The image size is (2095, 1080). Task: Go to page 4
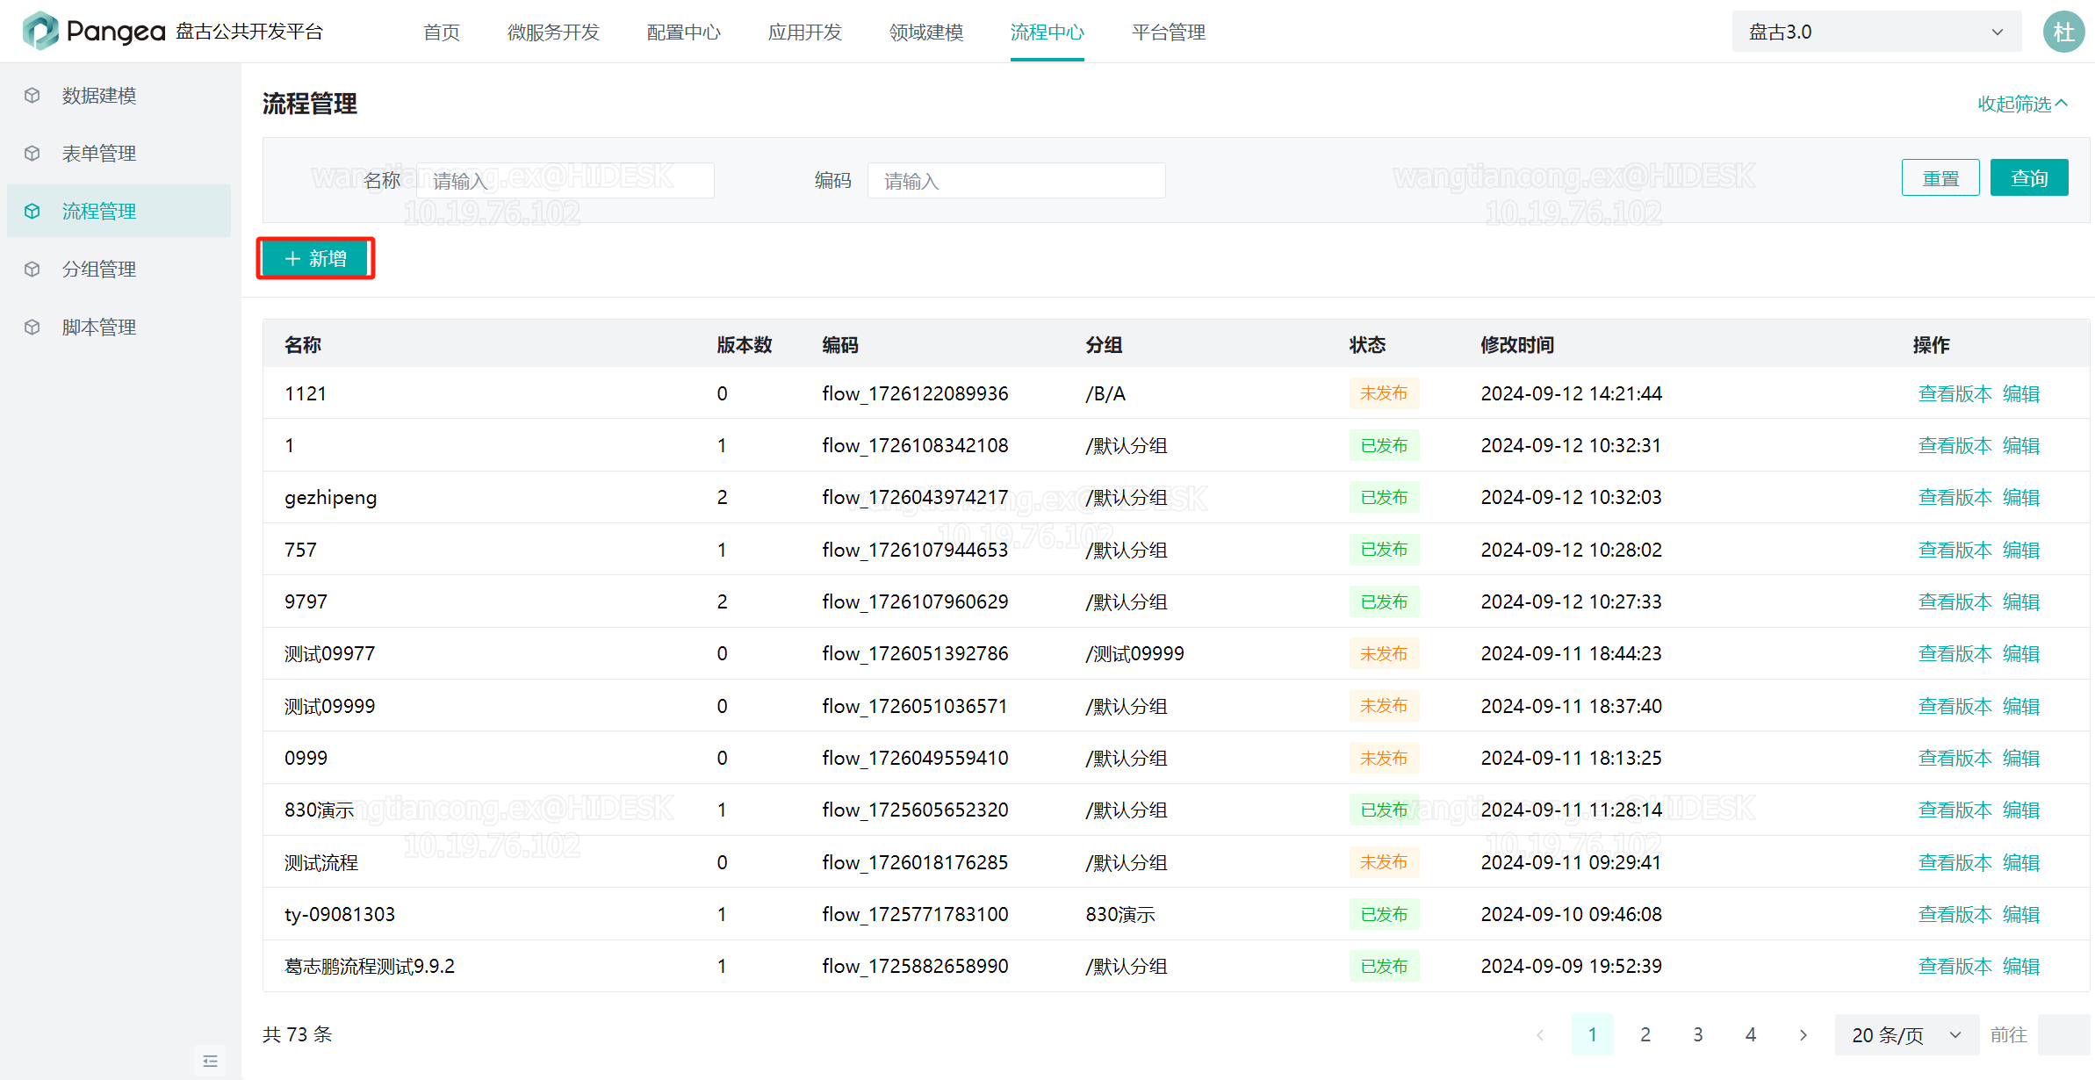(x=1751, y=1035)
